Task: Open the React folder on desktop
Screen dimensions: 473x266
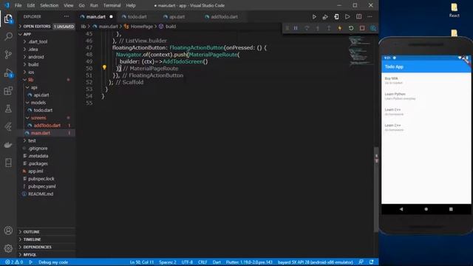Action: point(455,10)
